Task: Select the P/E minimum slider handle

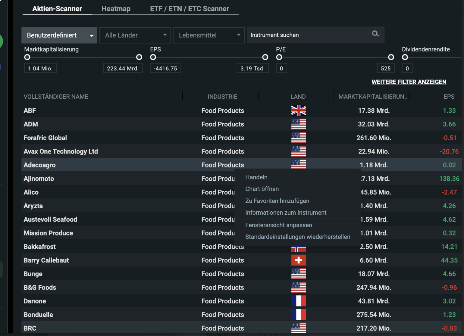Action: coord(279,57)
